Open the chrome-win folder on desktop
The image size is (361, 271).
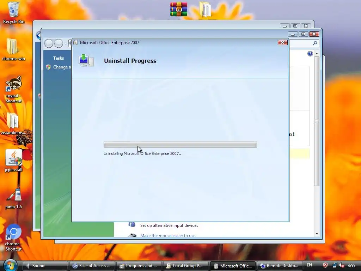click(13, 49)
